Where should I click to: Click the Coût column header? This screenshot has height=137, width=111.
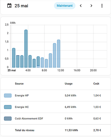(96, 84)
